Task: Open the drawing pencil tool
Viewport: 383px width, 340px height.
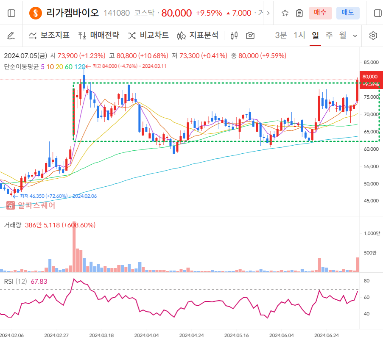Action: pos(11,36)
